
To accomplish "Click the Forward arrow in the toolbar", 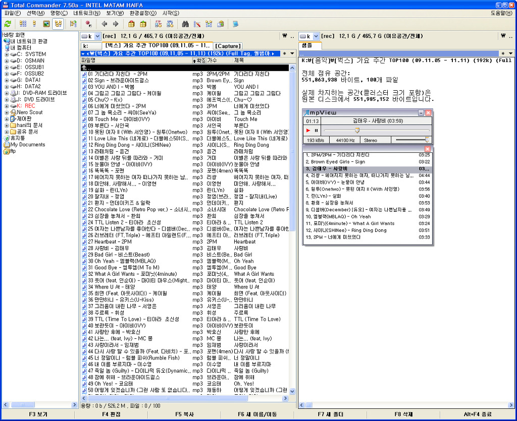I will coord(116,24).
